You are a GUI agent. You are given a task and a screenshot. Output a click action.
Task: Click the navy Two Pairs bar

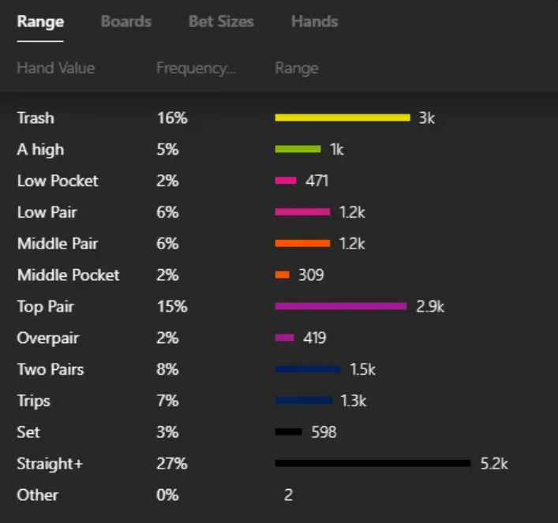click(x=307, y=369)
